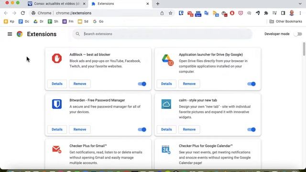Open Details for calm new tab
This screenshot has height=172, width=306.
click(x=166, y=129)
